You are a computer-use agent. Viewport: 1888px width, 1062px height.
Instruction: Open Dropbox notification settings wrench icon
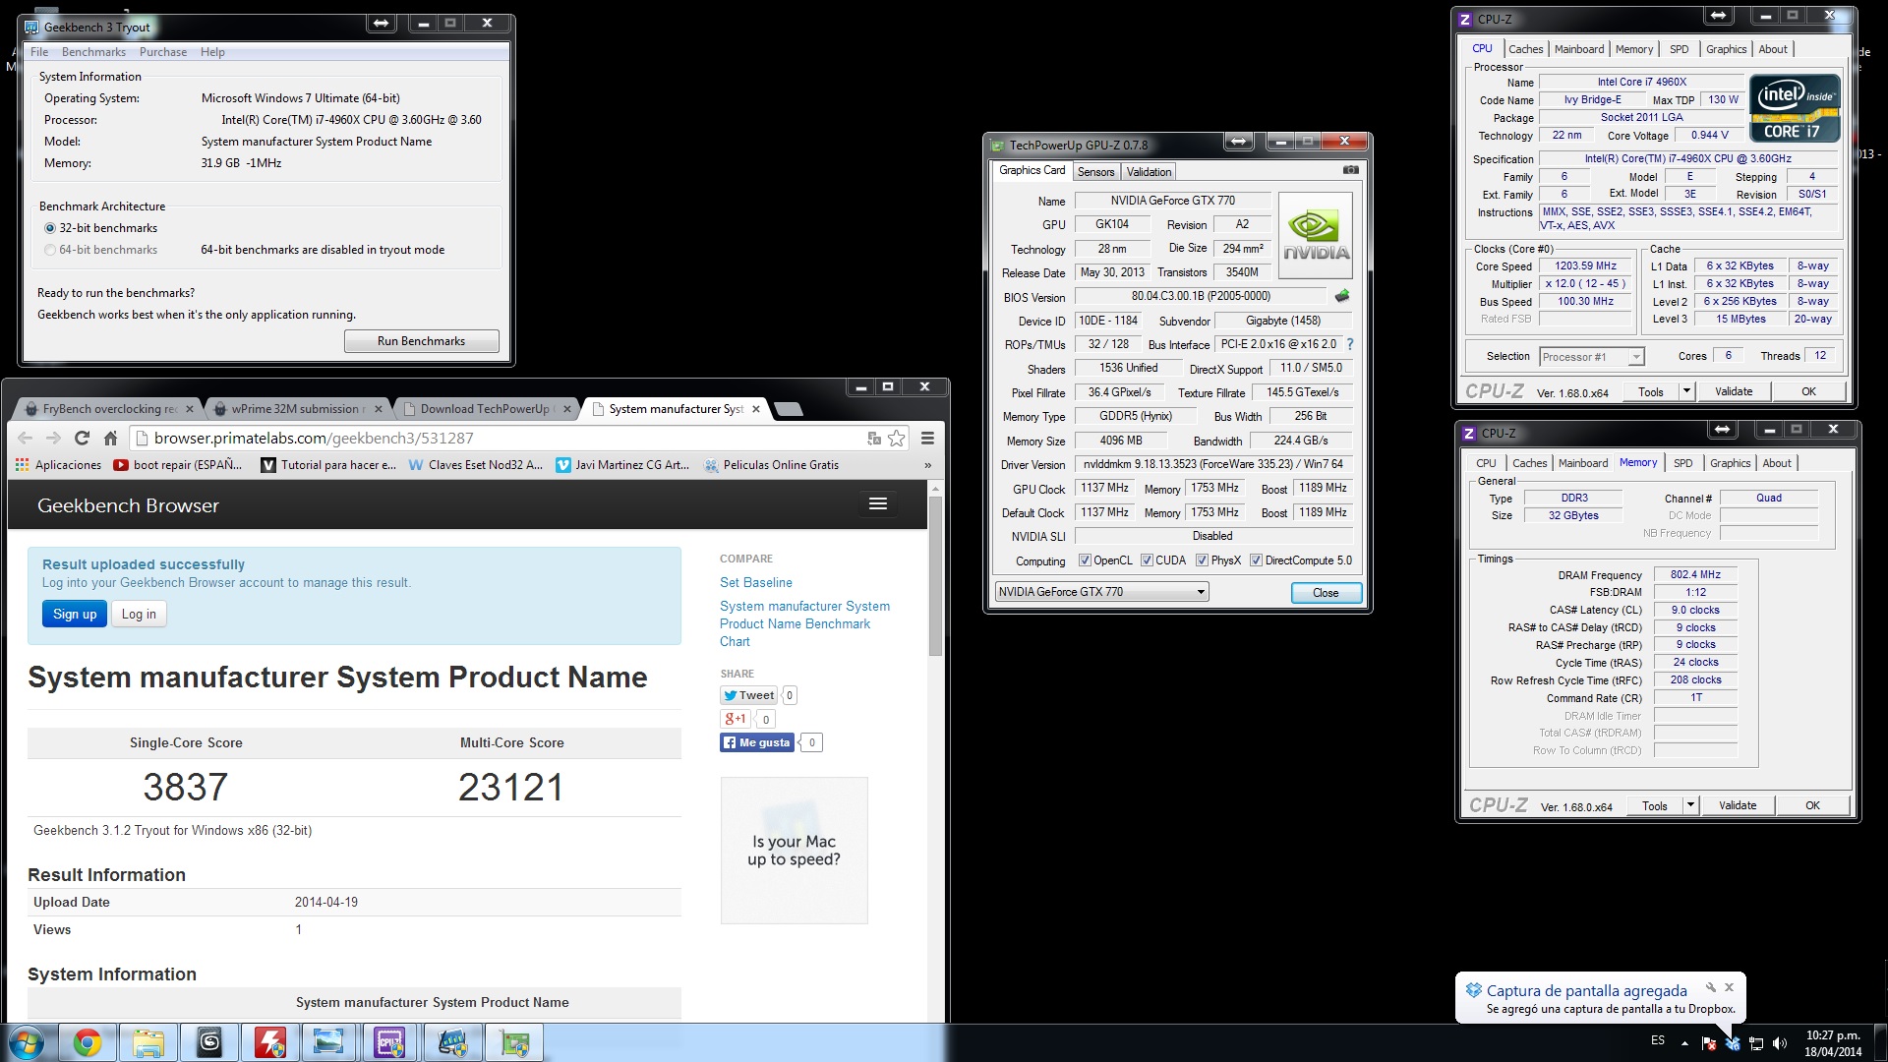[x=1711, y=987]
